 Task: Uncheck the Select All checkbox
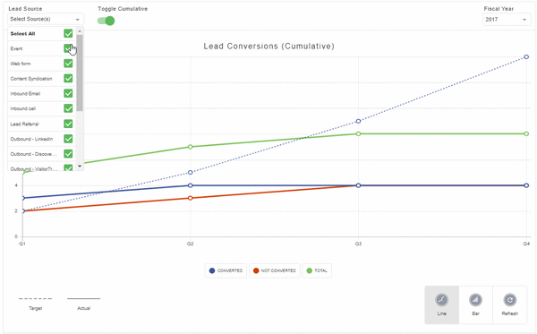68,33
